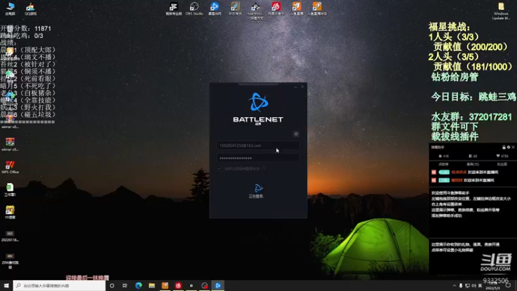Click the OBS taskbar icon with red dot
The width and height of the screenshot is (517, 291).
[x=204, y=285]
